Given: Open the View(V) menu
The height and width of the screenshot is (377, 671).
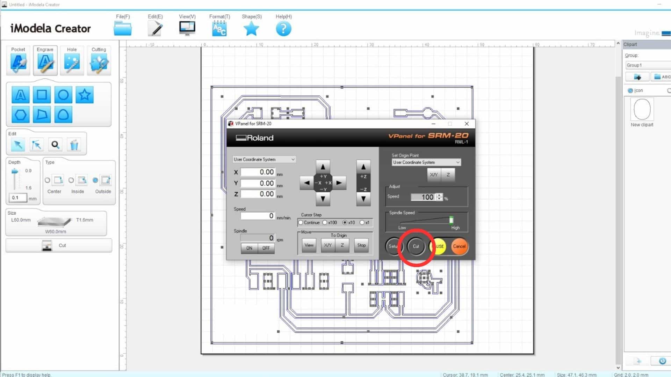Looking at the screenshot, I should pyautogui.click(x=187, y=16).
